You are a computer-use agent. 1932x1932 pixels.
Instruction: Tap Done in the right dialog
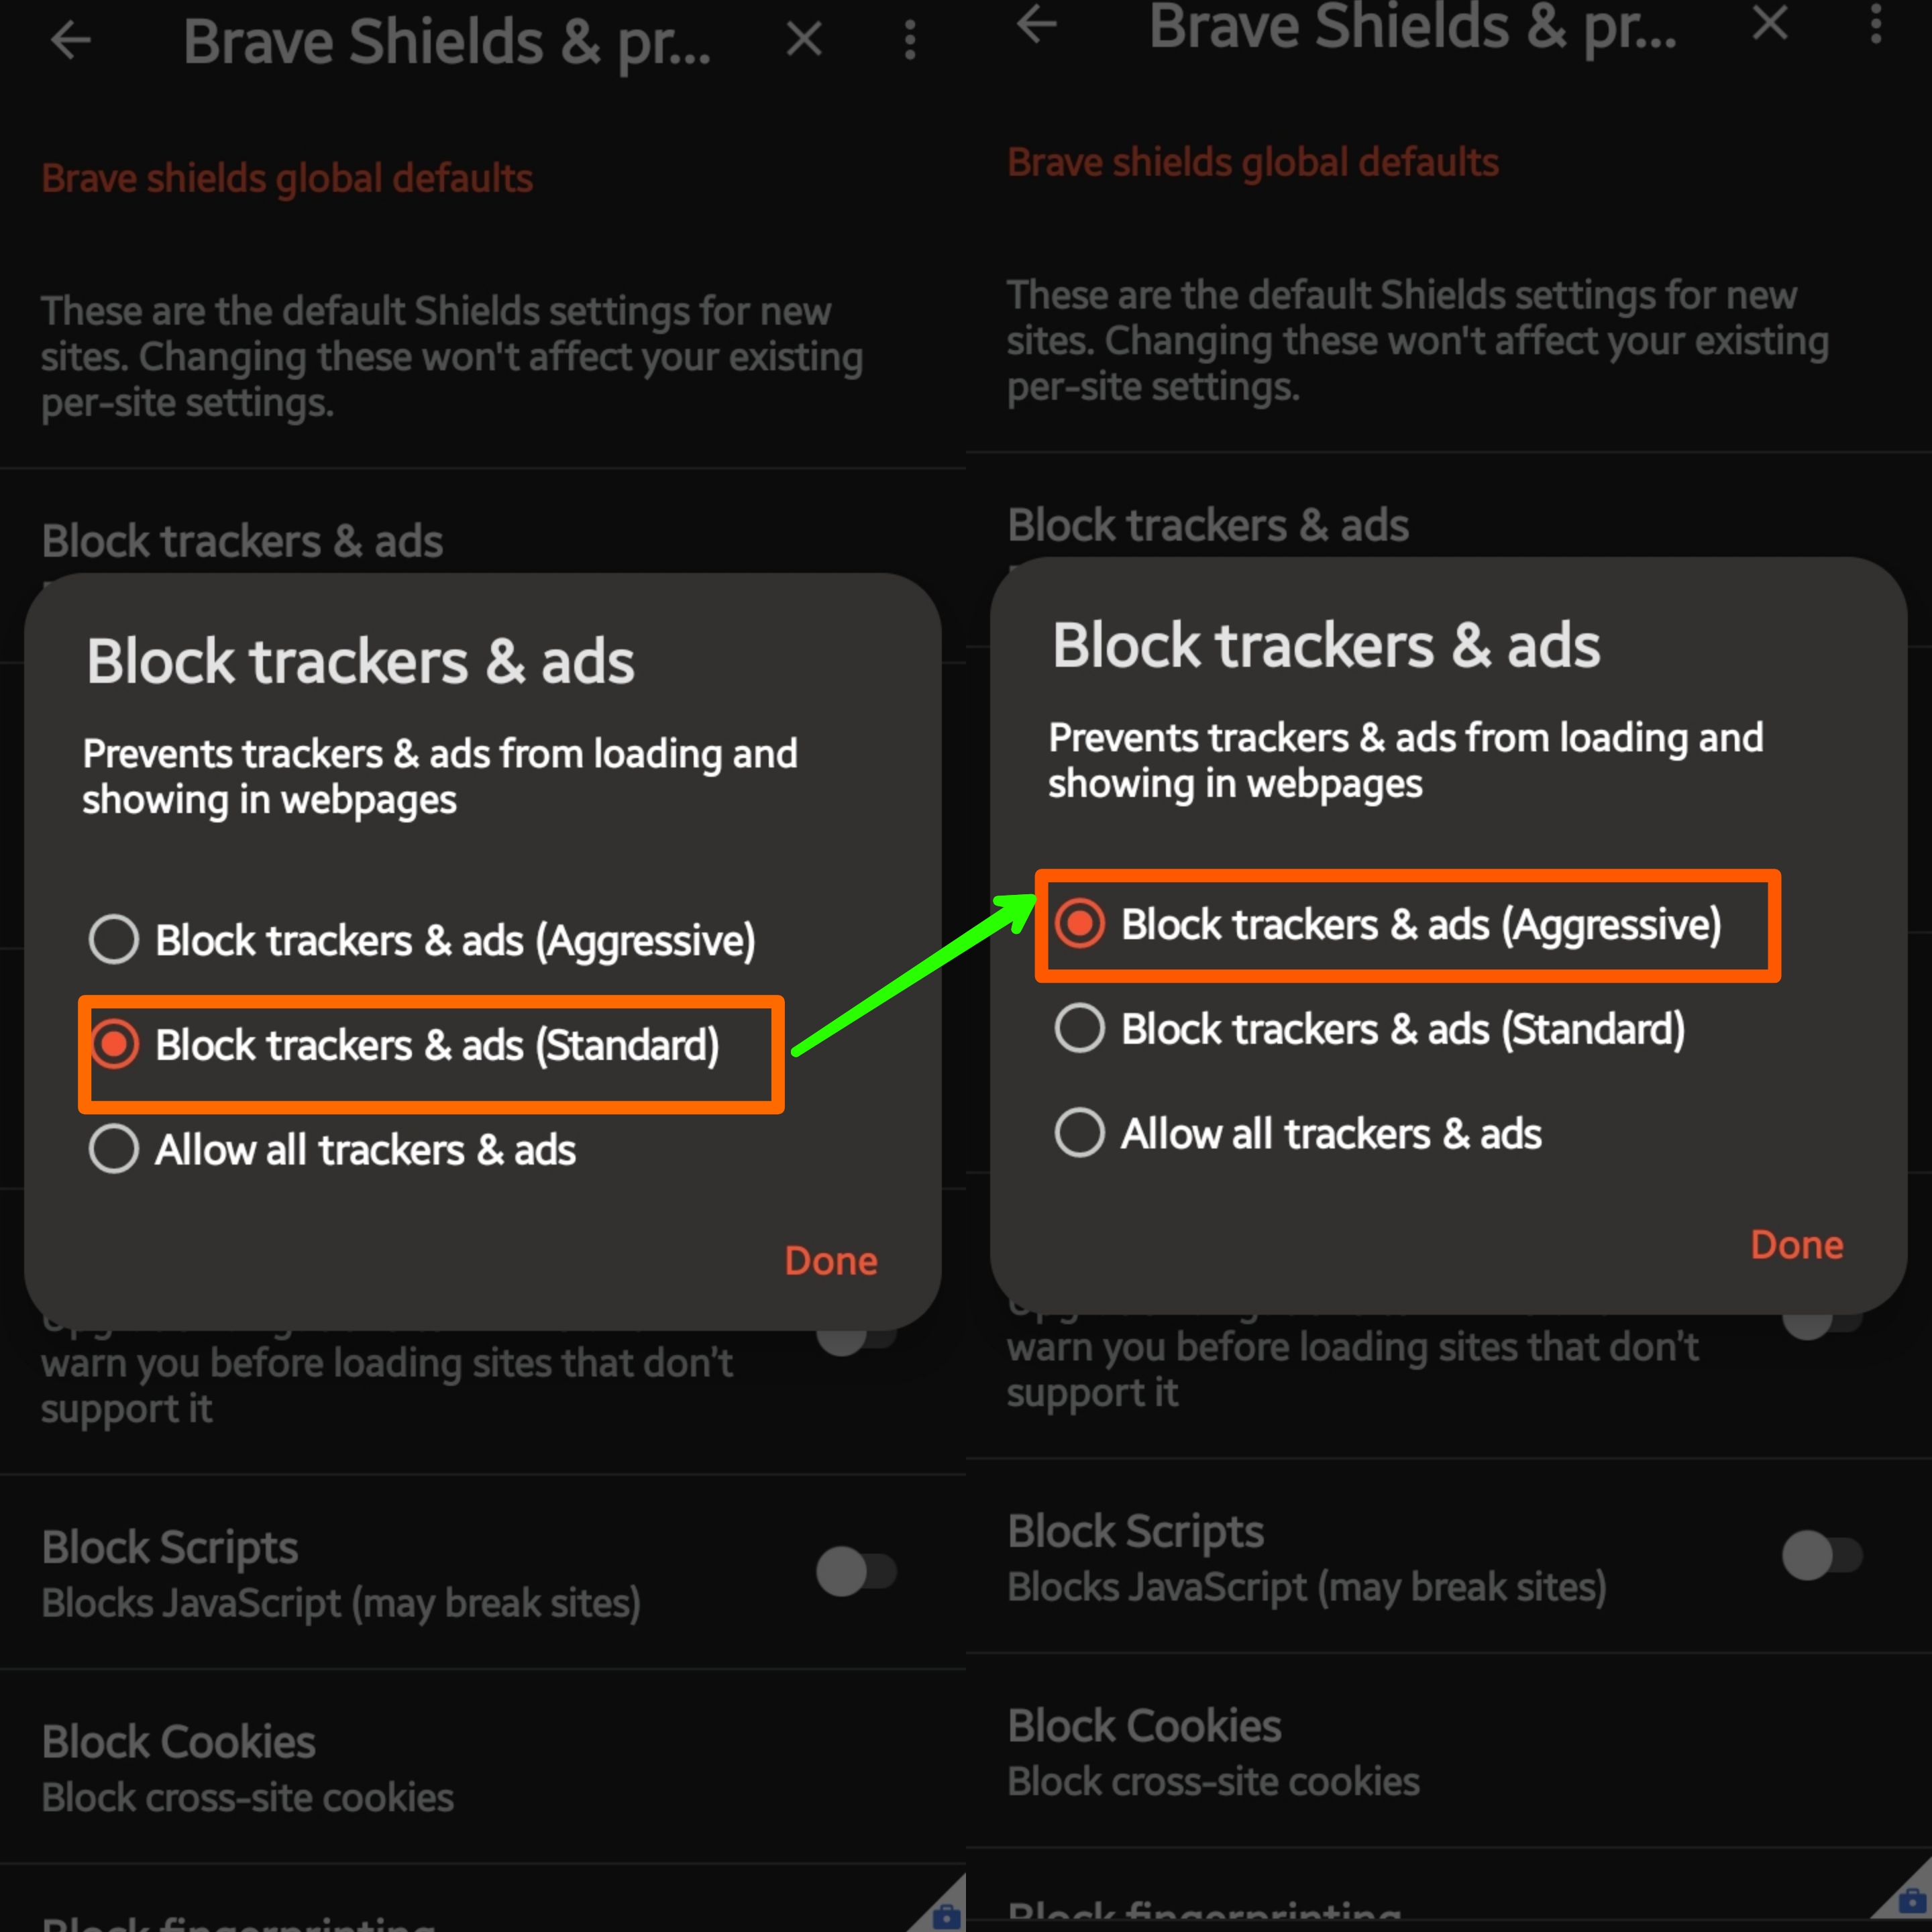point(1797,1245)
